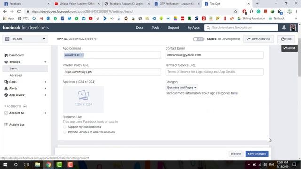The image size is (301, 169).
Task: Focus Contact Email field
Action: coord(214,55)
